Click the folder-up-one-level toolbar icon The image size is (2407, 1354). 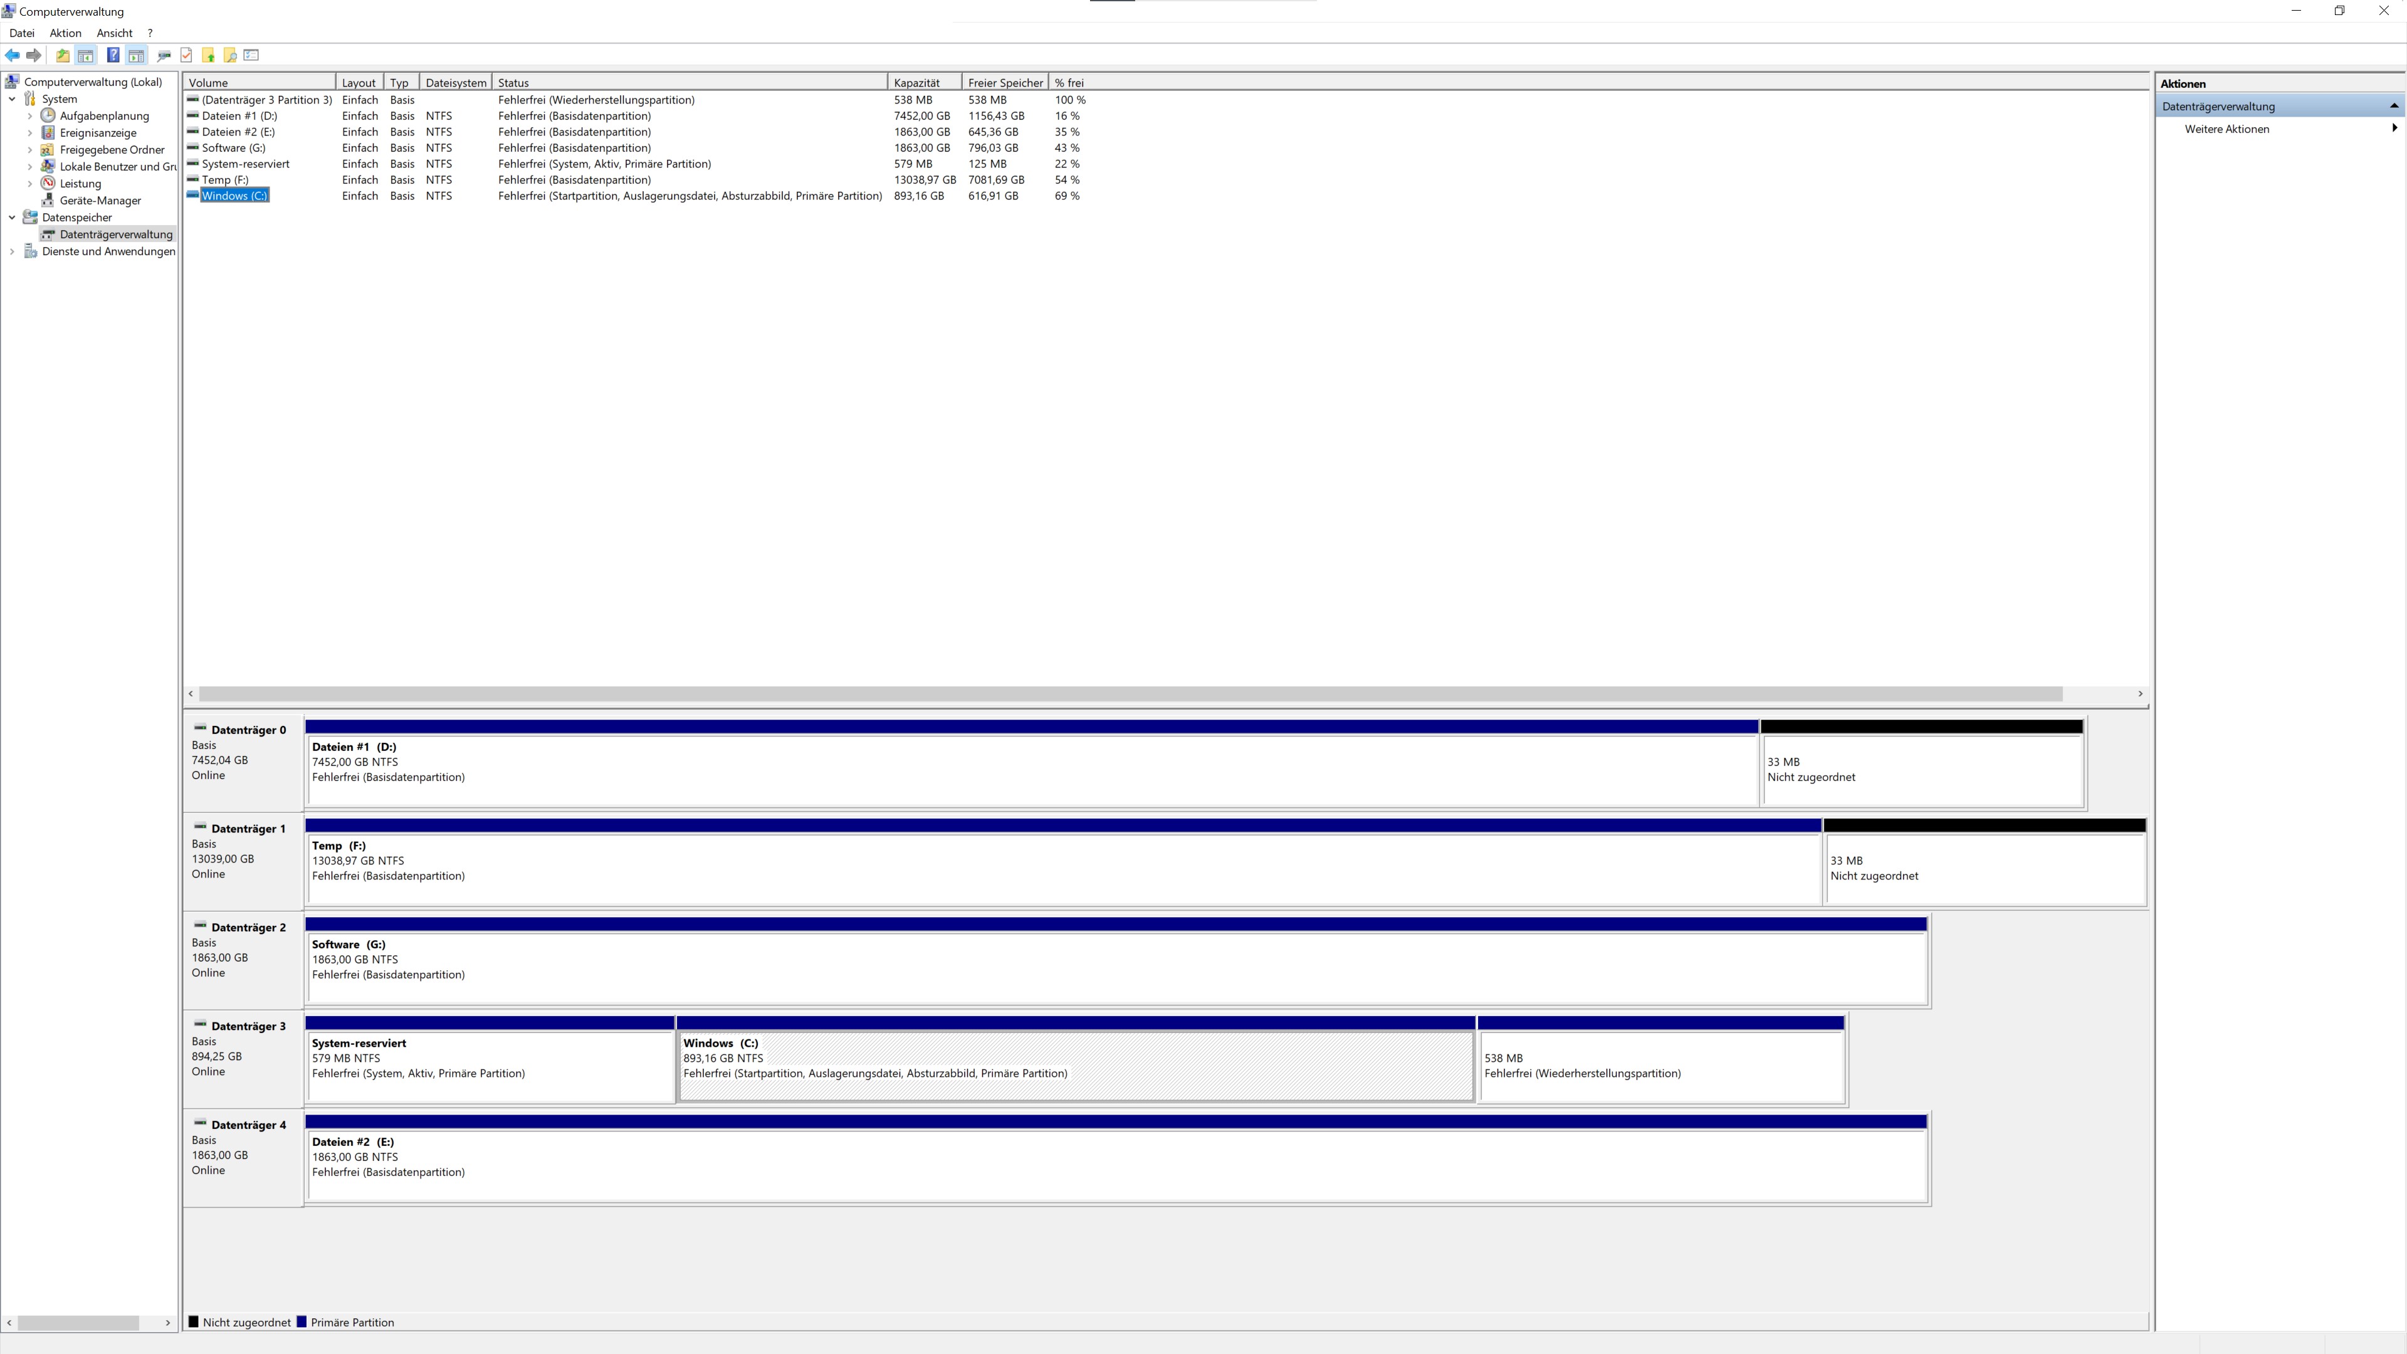(x=63, y=55)
